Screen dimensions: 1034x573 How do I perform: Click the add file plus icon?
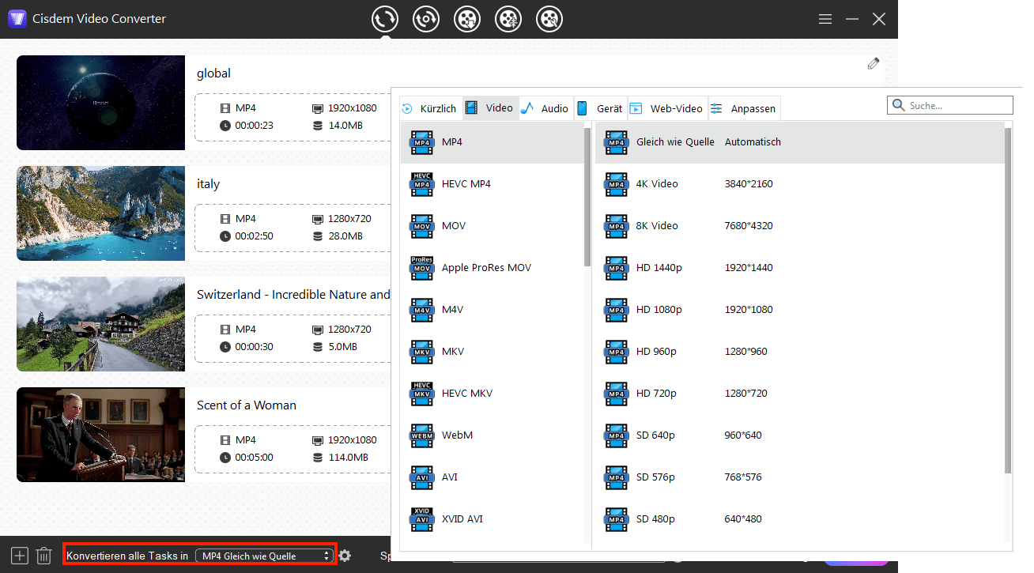(20, 556)
